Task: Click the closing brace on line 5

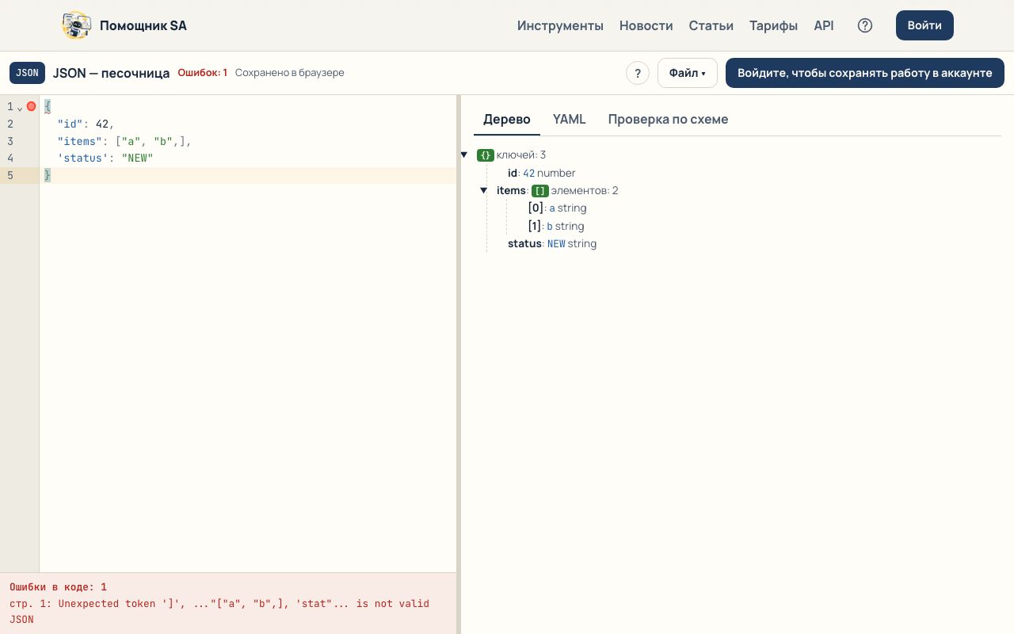Action: [48, 176]
